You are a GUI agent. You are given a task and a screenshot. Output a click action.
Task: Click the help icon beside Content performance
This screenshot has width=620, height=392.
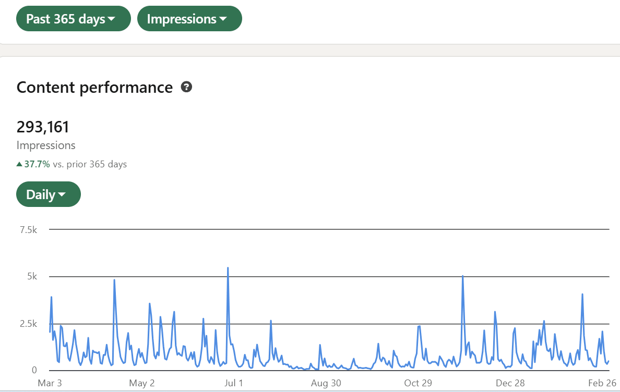186,87
